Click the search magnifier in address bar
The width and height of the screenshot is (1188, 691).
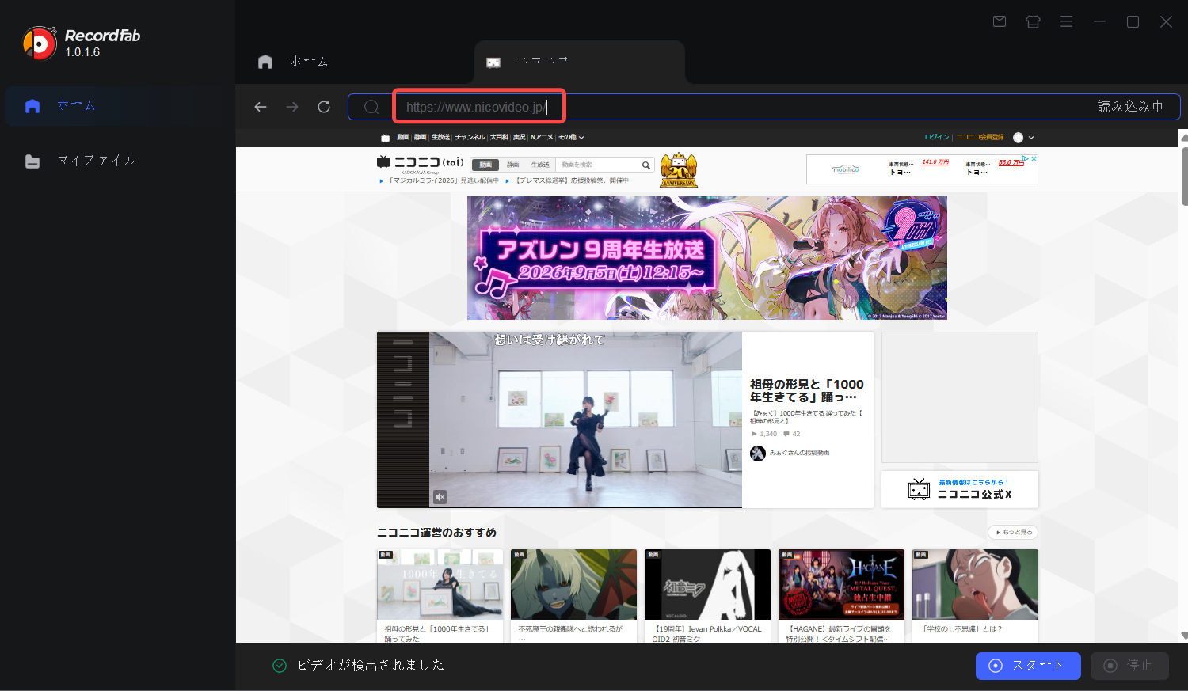pos(371,107)
